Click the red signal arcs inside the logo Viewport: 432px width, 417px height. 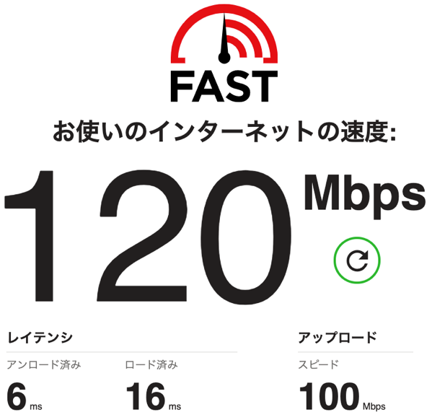[244, 38]
